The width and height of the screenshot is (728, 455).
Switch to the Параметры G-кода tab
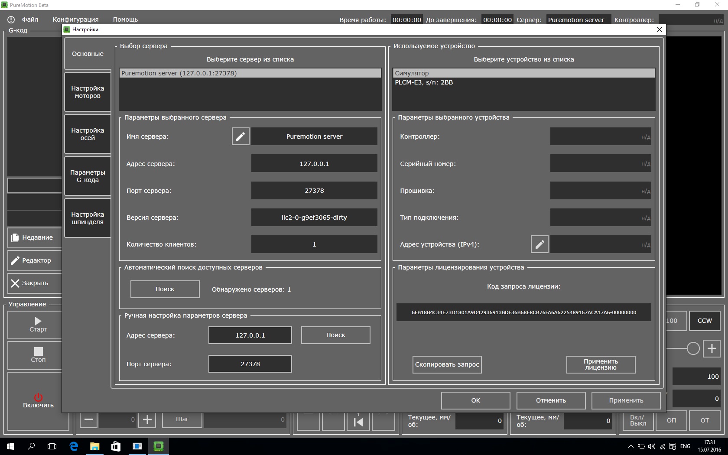pos(88,176)
